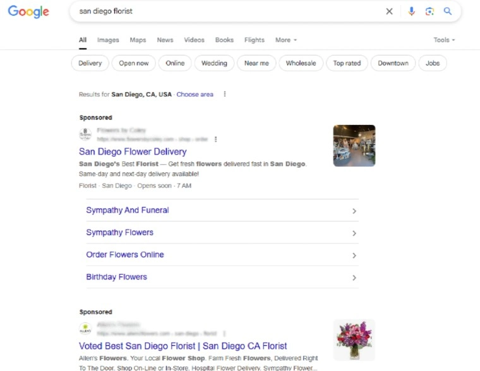The image size is (480, 371).
Task: Start voice search with microphone icon
Action: (x=411, y=11)
